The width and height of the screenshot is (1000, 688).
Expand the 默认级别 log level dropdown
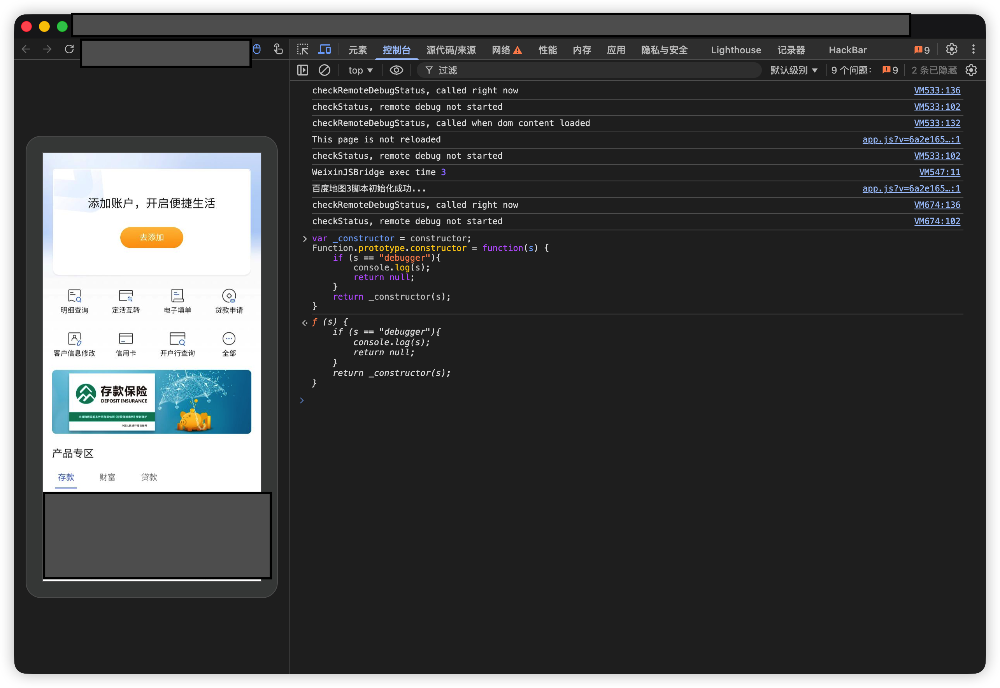793,70
